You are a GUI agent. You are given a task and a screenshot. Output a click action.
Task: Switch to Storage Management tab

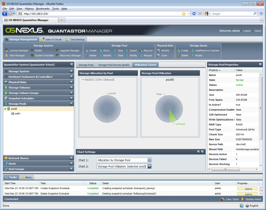[x=21, y=39]
